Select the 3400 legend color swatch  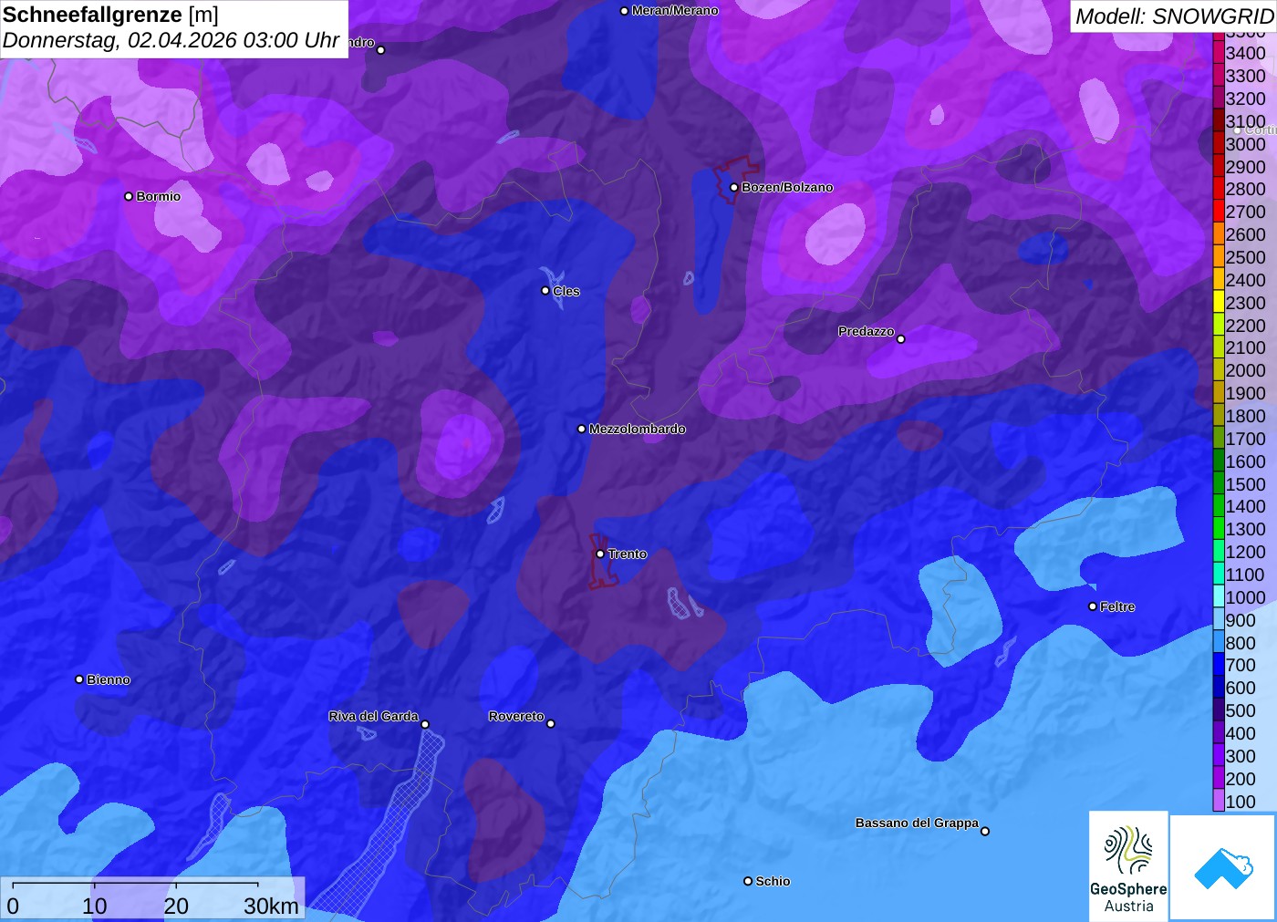(1218, 53)
